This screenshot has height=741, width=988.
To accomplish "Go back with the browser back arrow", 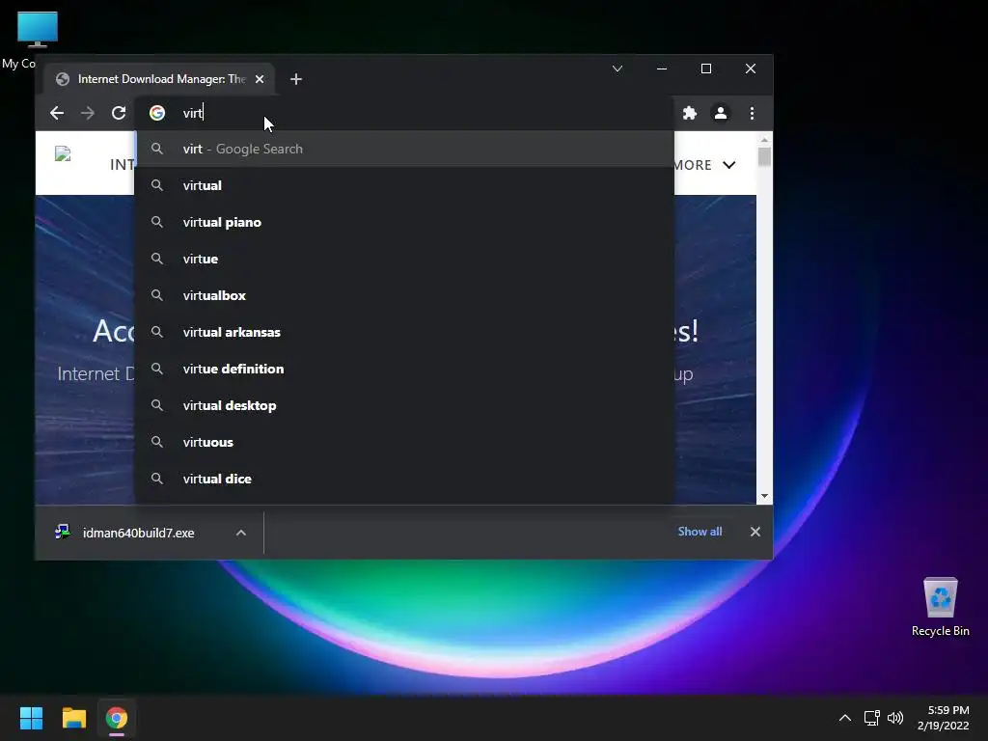I will [57, 113].
